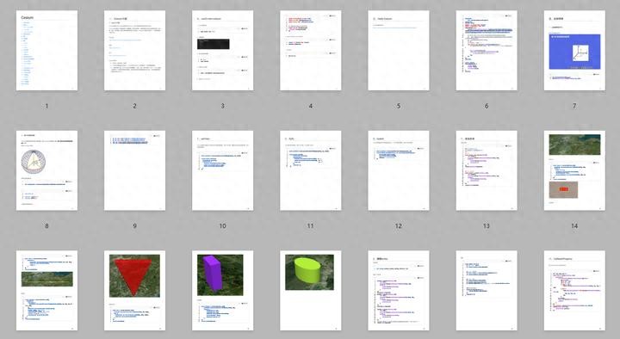The width and height of the screenshot is (620, 339).
Task: Open the mostly blank page 5 thumbnail
Action: (x=399, y=51)
